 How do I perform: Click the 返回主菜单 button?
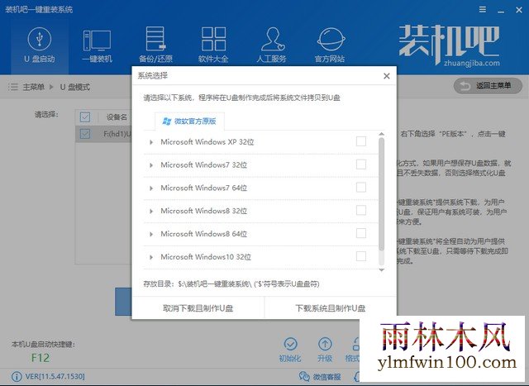click(488, 86)
